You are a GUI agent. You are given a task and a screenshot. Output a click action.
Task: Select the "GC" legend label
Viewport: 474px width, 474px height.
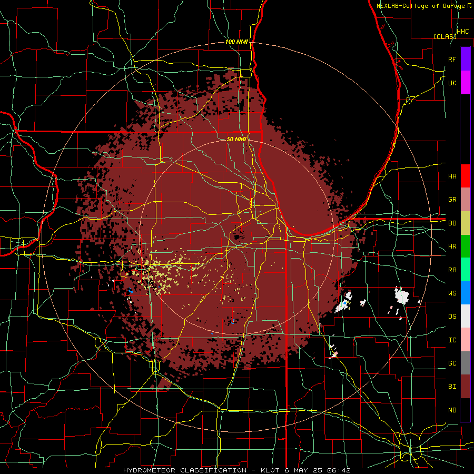tap(452, 363)
